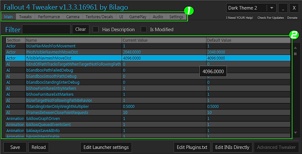Viewport: 302px width, 154px height.
Task: Click default value 0.5000 cell
Action: pos(248,106)
